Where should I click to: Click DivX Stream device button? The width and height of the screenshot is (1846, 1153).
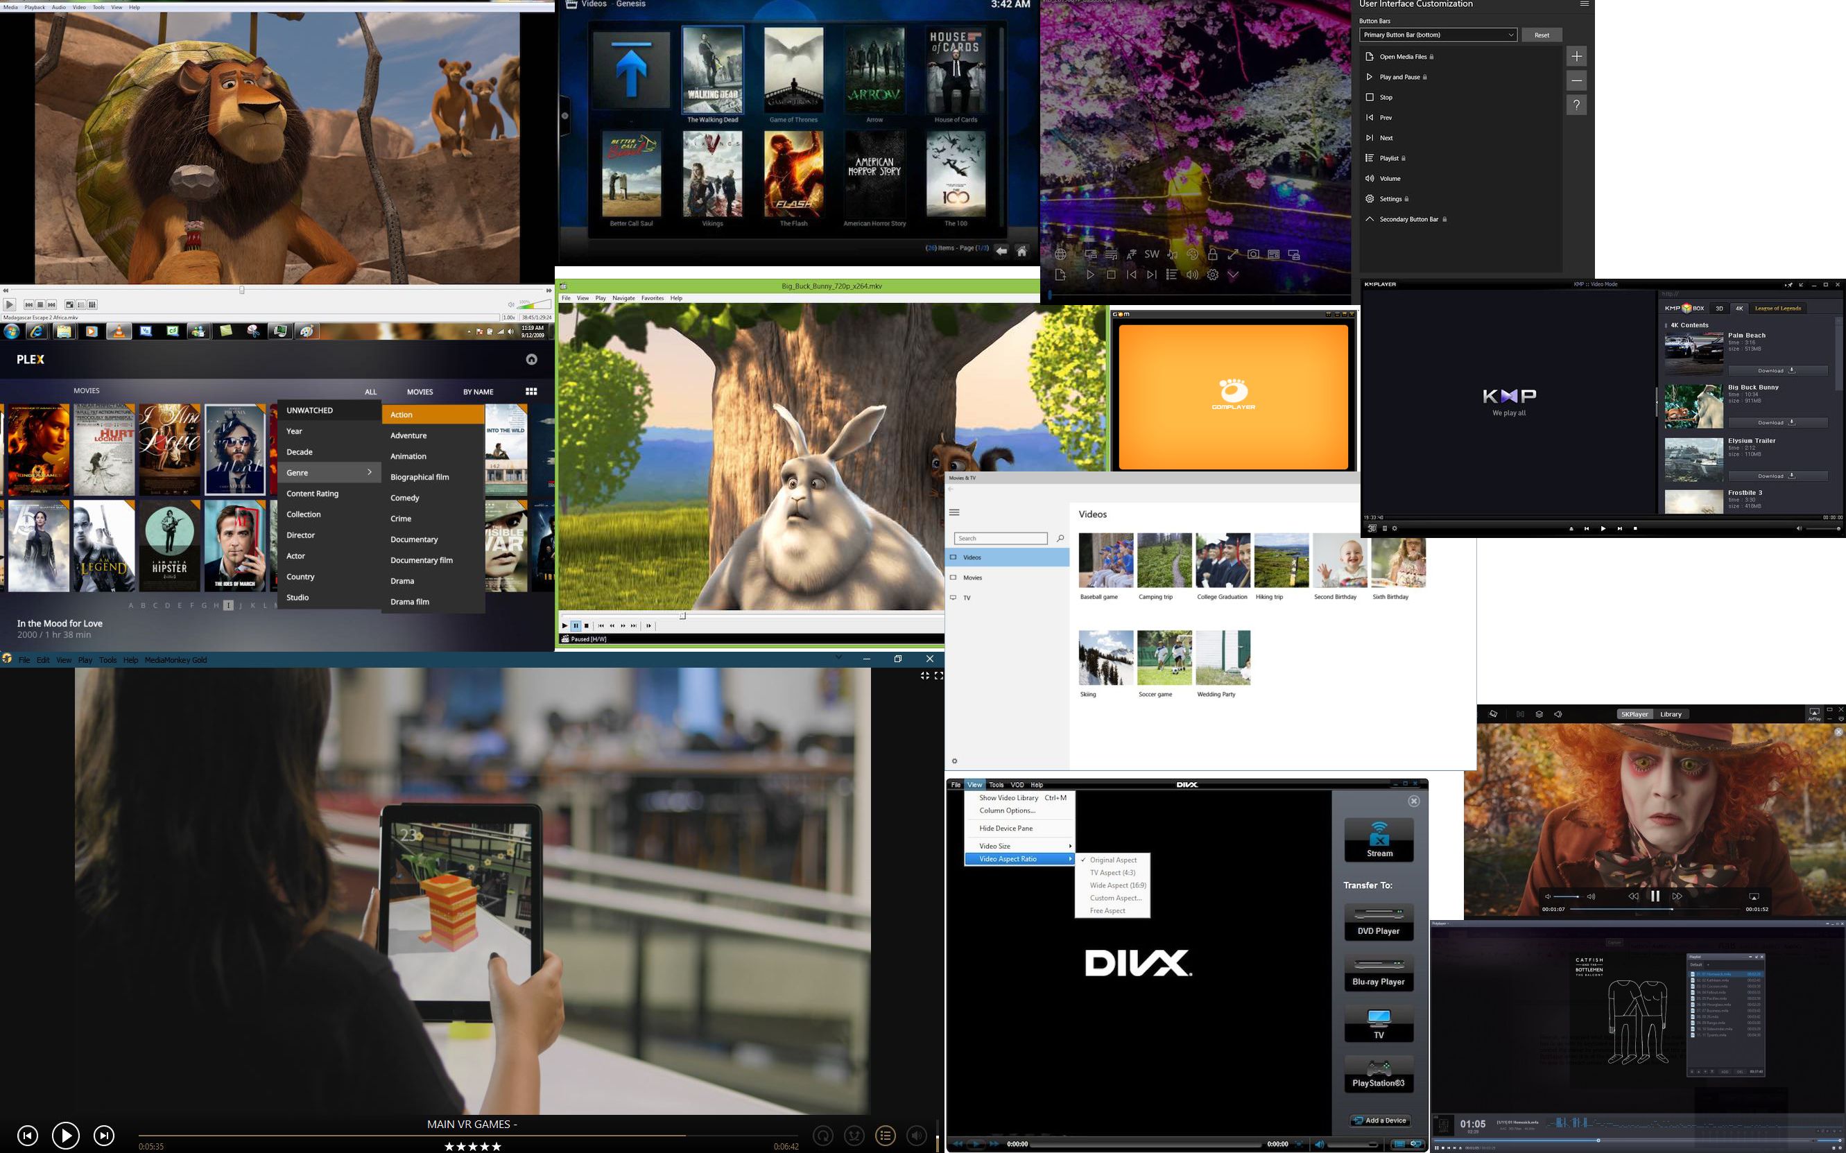pos(1379,840)
